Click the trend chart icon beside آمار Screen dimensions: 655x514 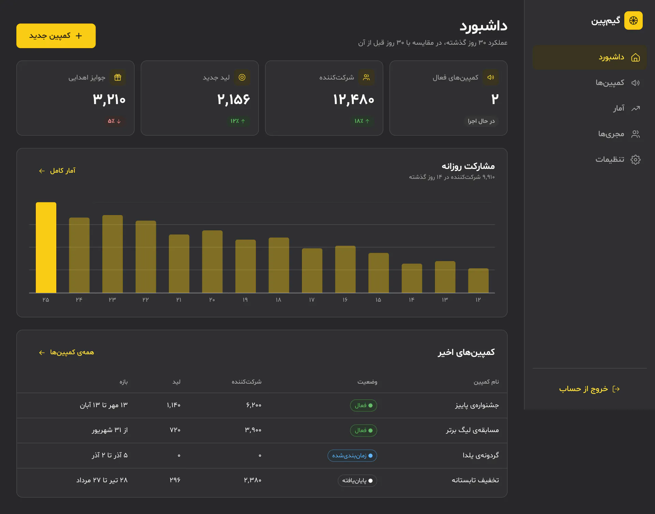[x=635, y=109]
